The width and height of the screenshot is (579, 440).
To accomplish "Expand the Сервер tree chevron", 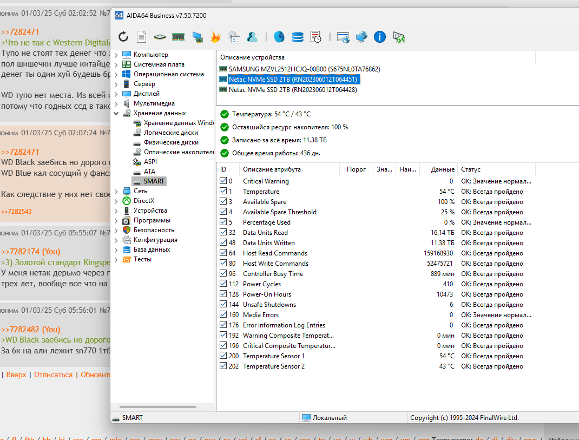I will coord(116,84).
